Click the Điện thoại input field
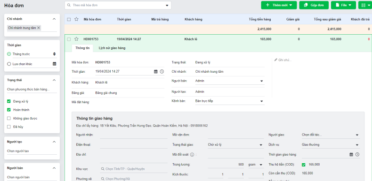This screenshot has width=372, height=181. pos(134,144)
